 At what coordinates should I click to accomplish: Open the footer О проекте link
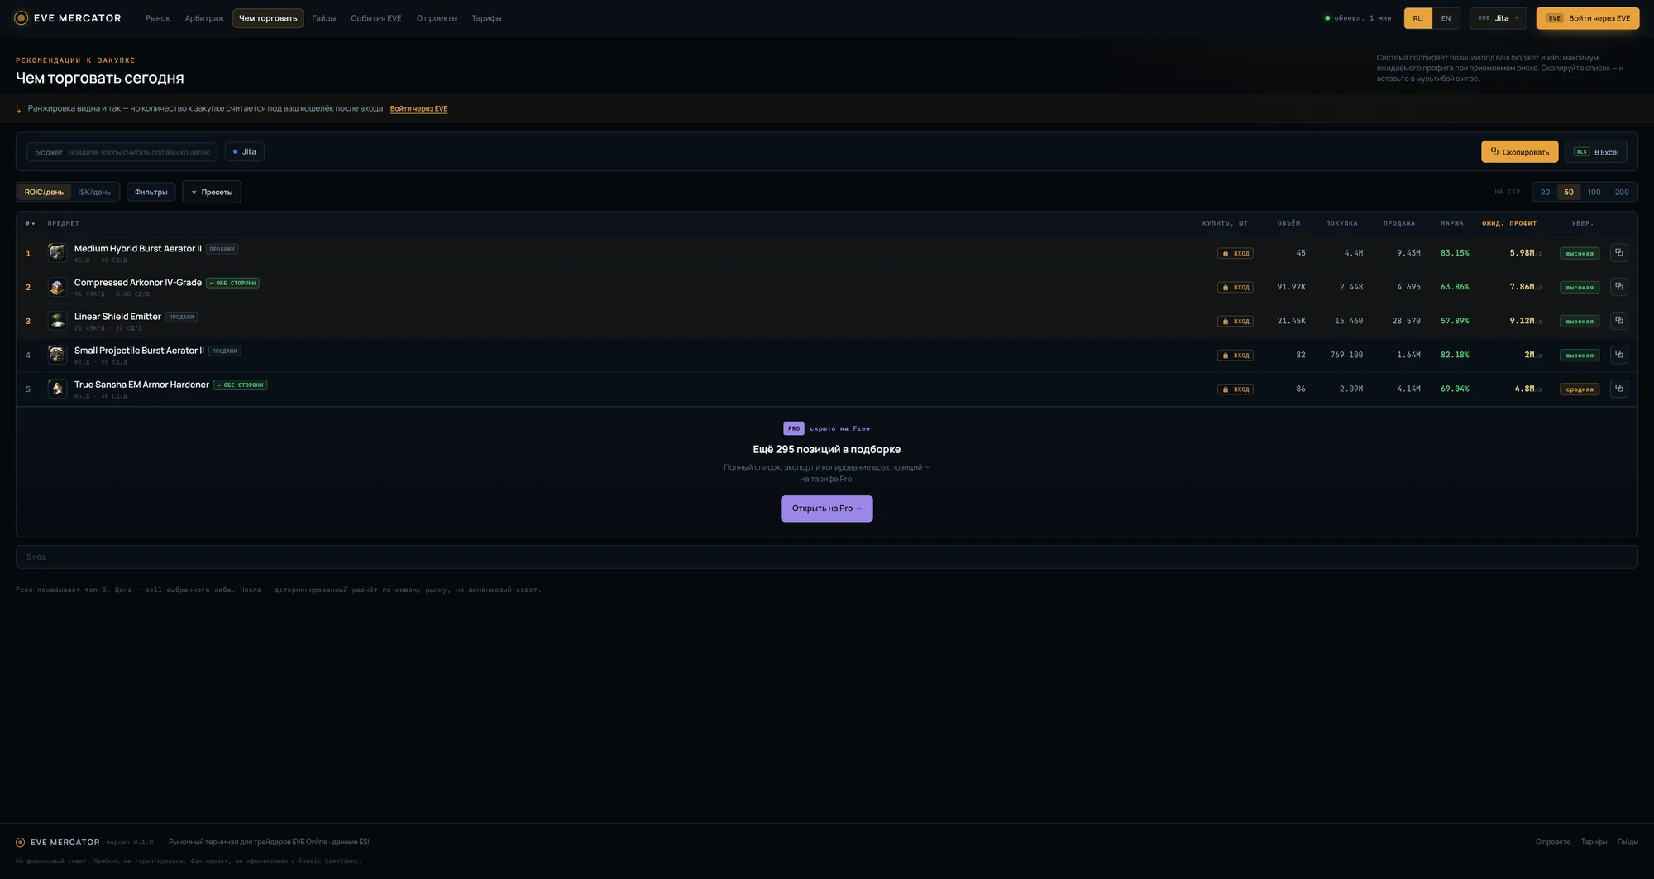(x=1553, y=842)
